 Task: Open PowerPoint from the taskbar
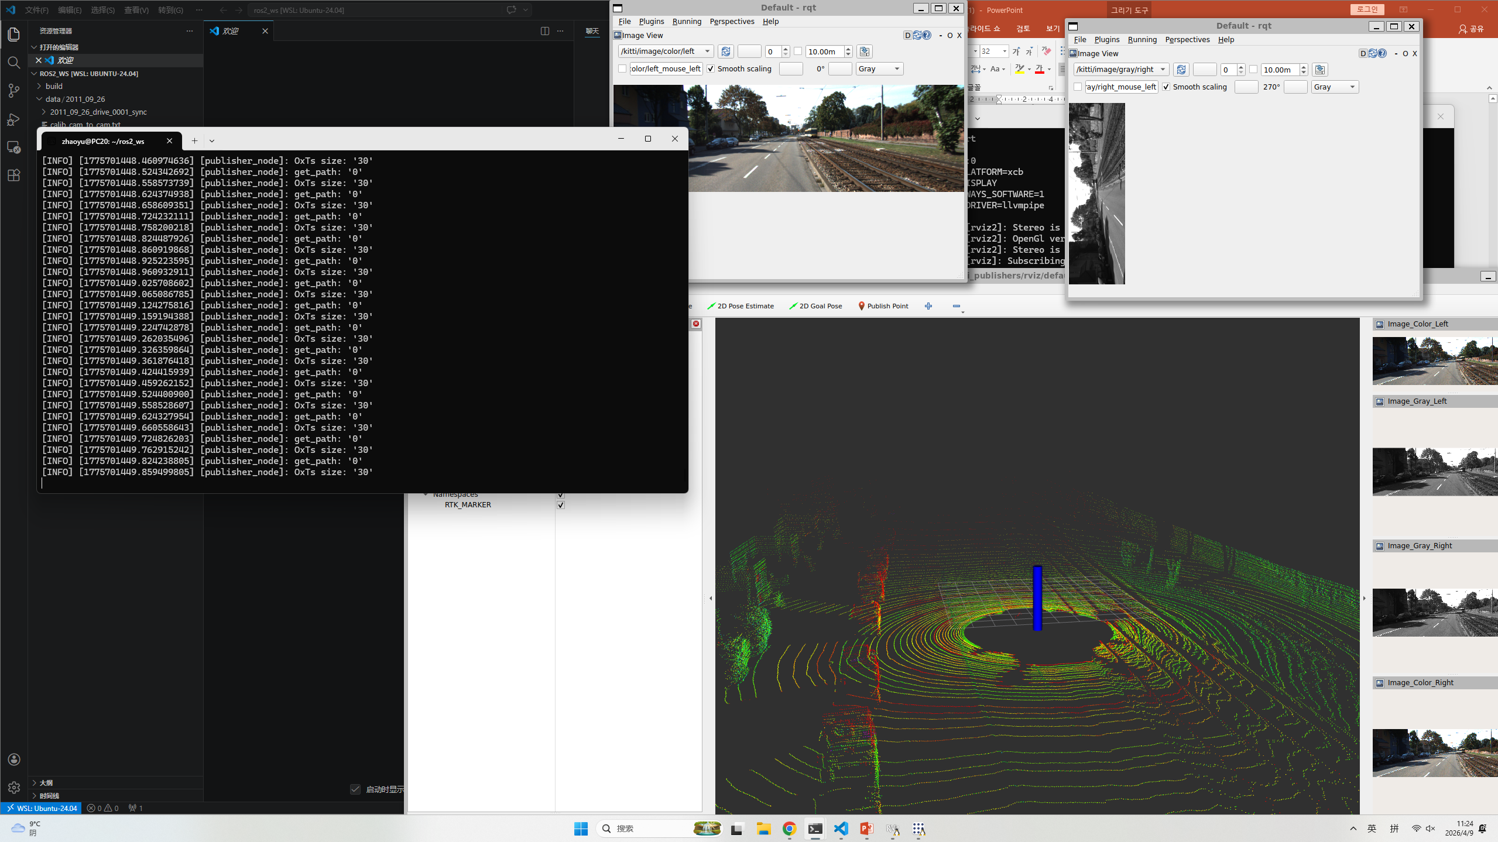867,829
